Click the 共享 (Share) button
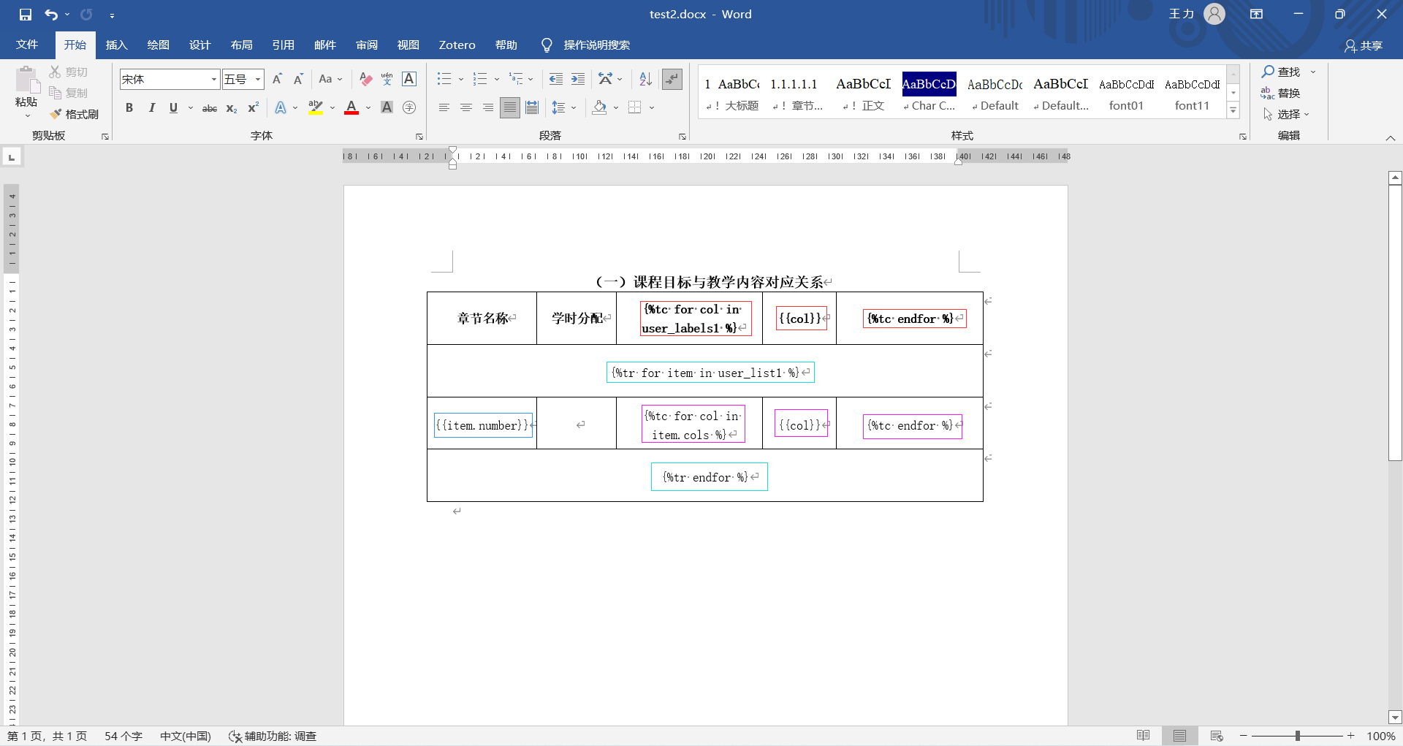 (x=1366, y=45)
